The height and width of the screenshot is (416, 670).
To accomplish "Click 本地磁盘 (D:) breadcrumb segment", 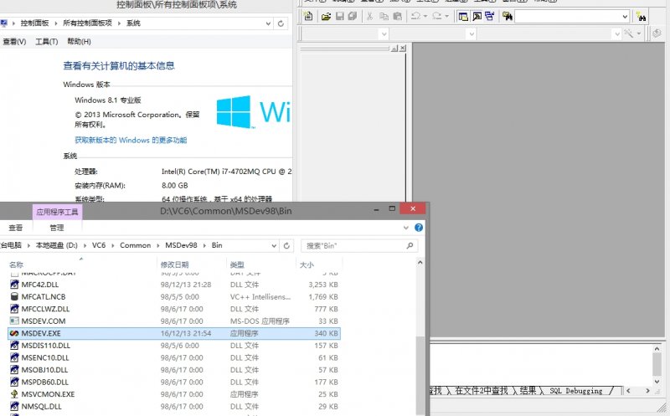I will coord(57,245).
